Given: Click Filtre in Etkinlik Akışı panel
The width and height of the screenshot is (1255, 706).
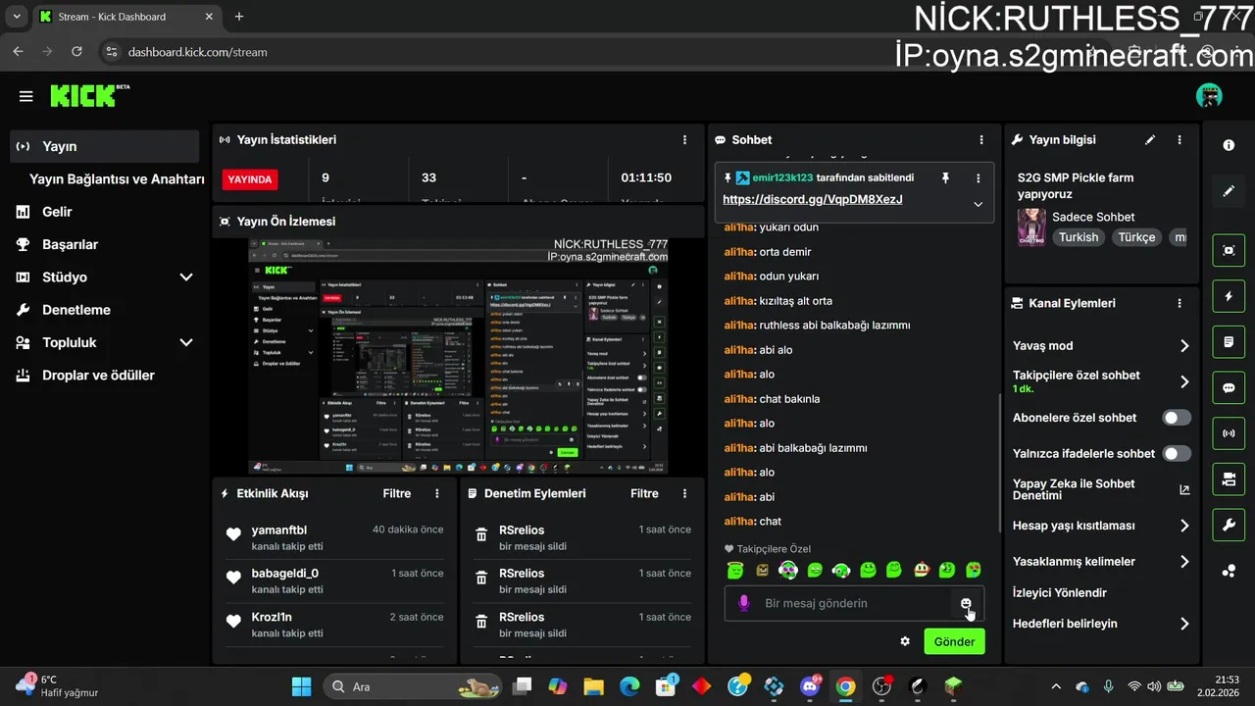Looking at the screenshot, I should tap(397, 494).
